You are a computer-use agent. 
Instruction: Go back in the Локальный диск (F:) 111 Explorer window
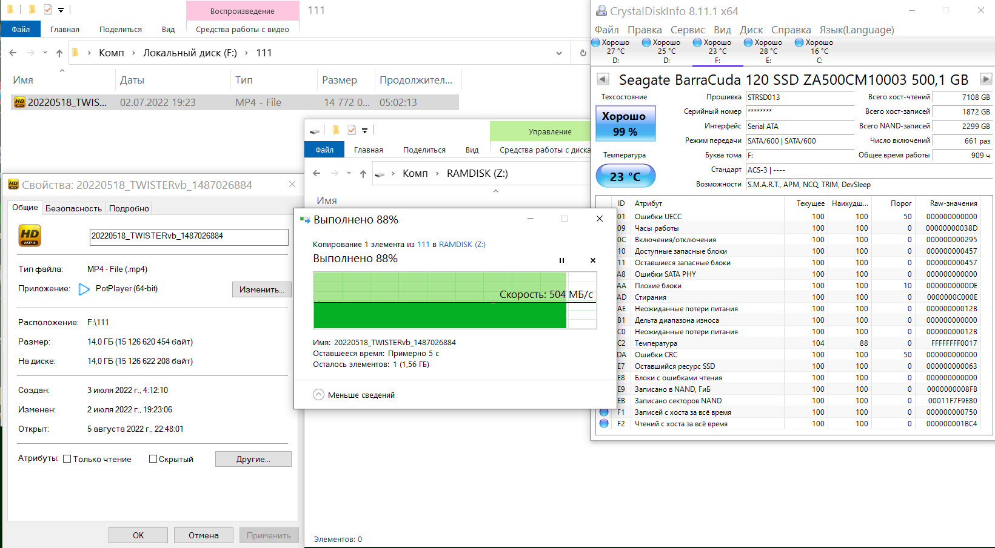point(13,53)
